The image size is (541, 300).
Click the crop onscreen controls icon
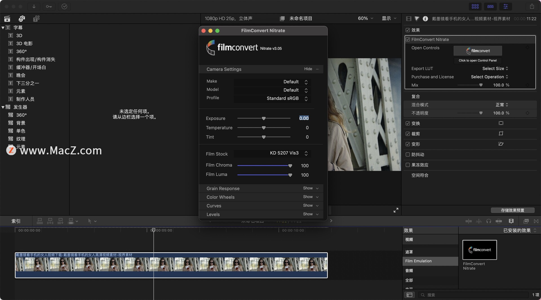click(x=501, y=134)
